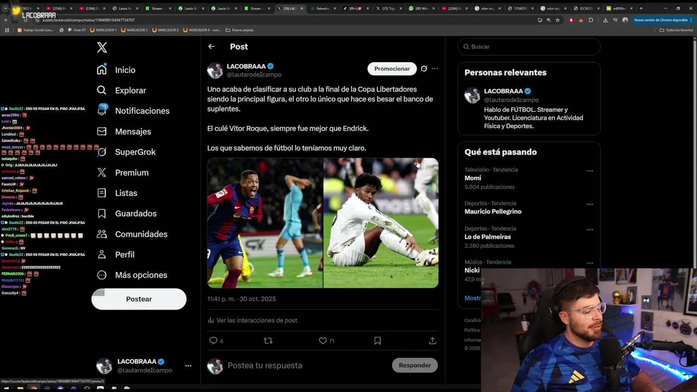Click @lautarodelcampo handle in post header
The image size is (697, 392).
(x=254, y=75)
